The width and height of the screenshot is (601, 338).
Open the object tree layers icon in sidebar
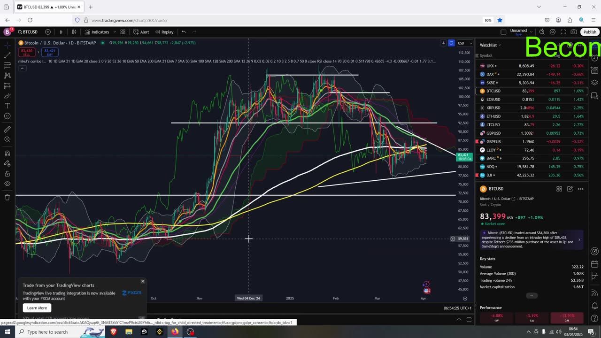(x=594, y=83)
